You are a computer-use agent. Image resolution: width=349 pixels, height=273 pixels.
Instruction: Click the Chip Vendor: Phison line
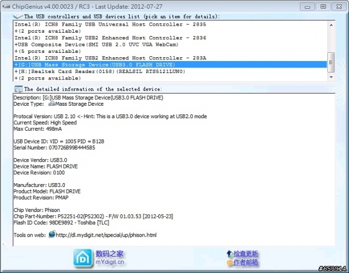37,210
